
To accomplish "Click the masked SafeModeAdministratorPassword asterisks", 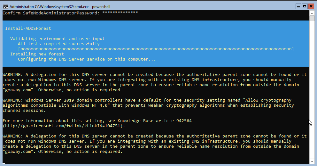I will coord(120,12).
